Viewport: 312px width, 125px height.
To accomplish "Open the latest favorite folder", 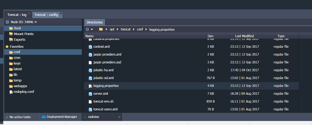I will click(18, 69).
